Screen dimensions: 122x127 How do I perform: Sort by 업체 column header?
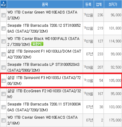point(99,4)
